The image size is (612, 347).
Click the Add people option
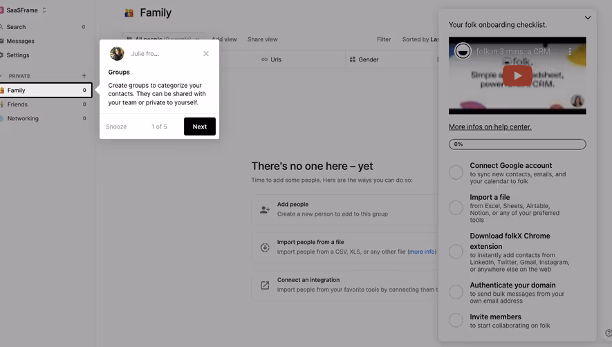click(345, 209)
